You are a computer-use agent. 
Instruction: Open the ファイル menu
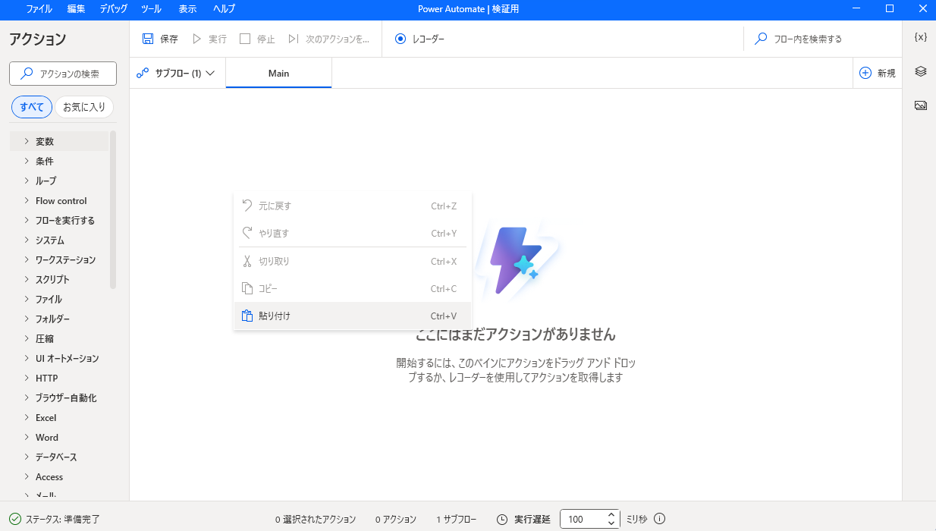coord(39,9)
